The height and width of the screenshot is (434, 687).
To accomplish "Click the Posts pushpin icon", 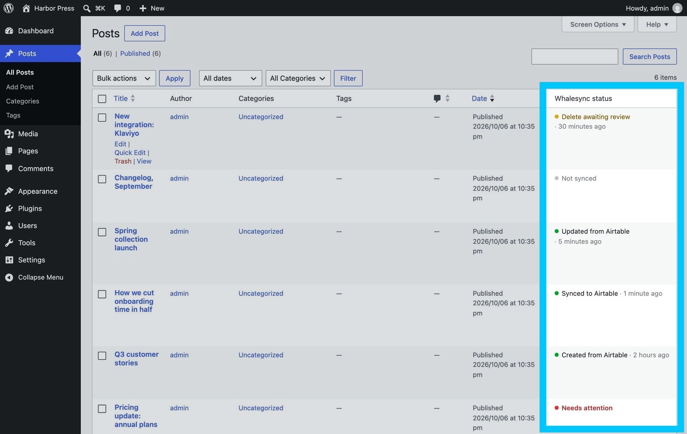I will click(x=9, y=54).
